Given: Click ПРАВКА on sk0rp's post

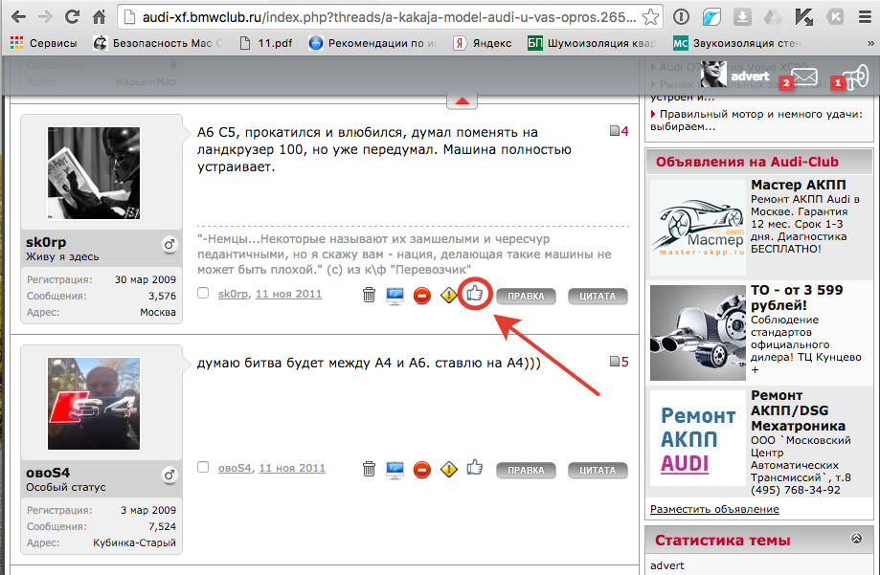Looking at the screenshot, I should pyautogui.click(x=526, y=297).
